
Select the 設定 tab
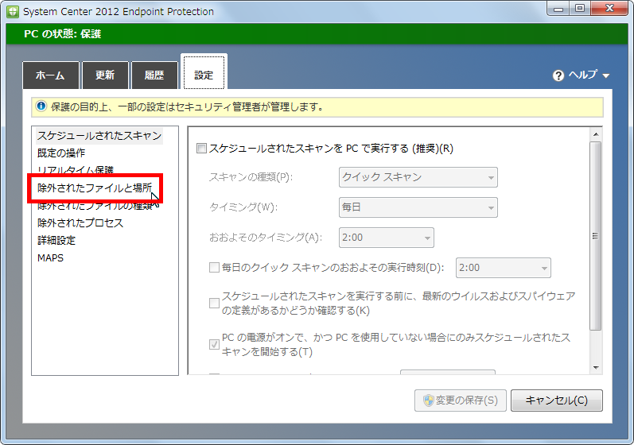point(204,72)
